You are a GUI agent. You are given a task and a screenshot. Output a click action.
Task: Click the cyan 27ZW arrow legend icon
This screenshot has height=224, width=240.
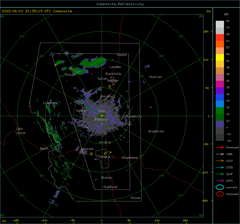click(220, 168)
